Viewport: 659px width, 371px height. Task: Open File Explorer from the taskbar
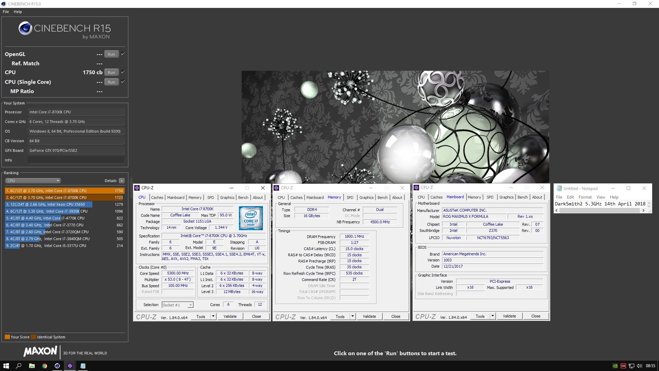32,366
